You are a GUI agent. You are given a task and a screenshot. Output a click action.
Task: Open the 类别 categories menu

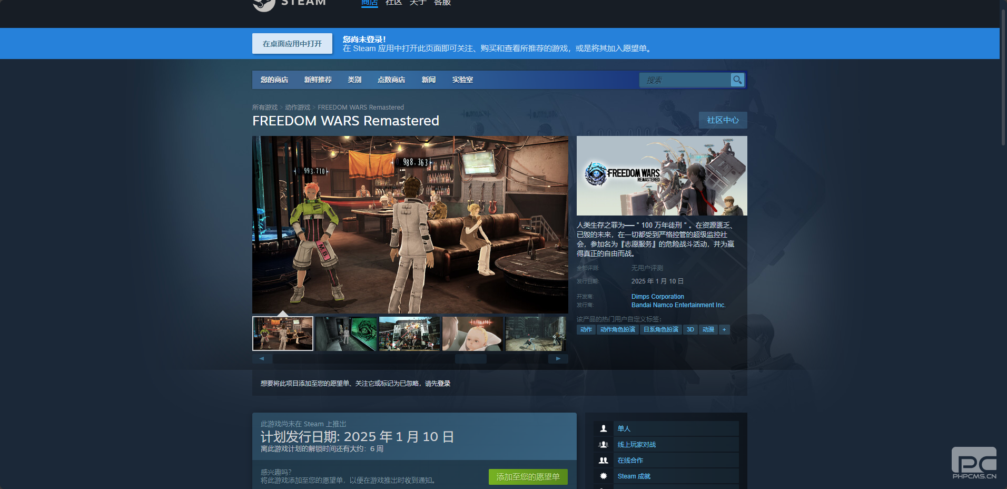tap(354, 80)
